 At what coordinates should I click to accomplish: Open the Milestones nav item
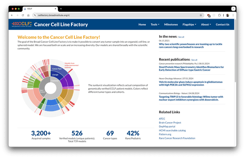click(x=171, y=24)
